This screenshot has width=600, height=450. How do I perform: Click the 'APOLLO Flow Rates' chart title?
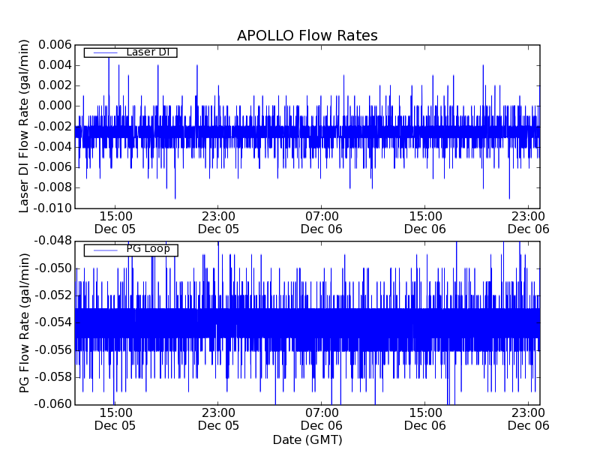point(307,35)
